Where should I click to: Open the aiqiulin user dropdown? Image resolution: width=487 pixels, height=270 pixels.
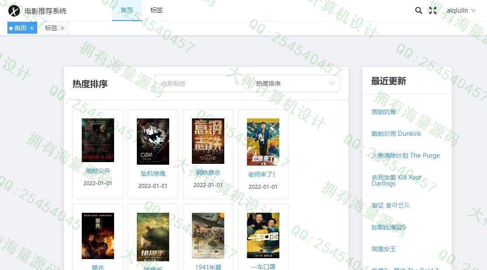[461, 10]
